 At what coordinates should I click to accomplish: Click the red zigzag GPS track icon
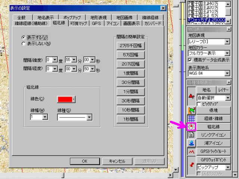coord(192,151)
